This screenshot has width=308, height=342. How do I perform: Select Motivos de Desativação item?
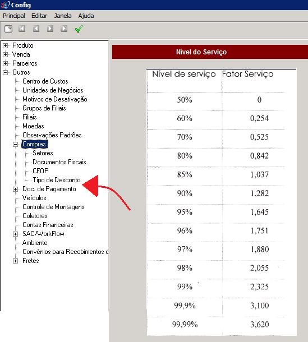coord(55,99)
